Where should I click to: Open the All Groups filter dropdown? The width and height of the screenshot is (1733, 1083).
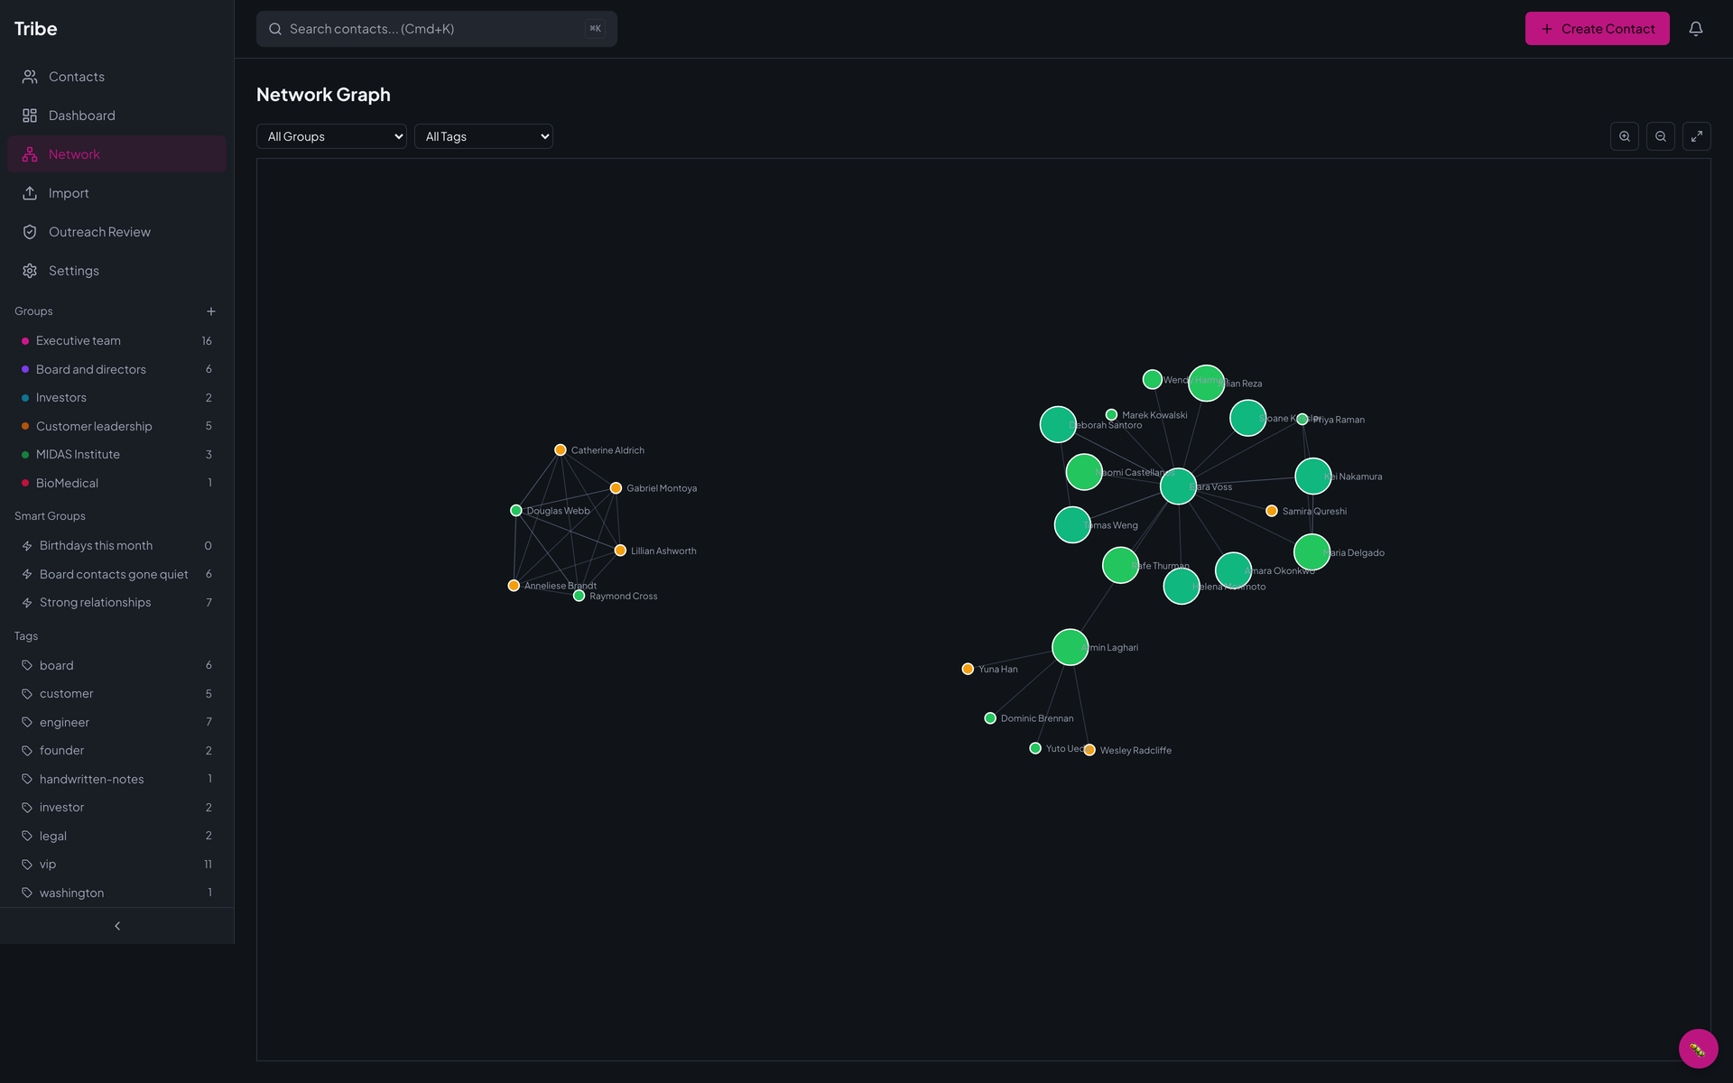click(331, 136)
